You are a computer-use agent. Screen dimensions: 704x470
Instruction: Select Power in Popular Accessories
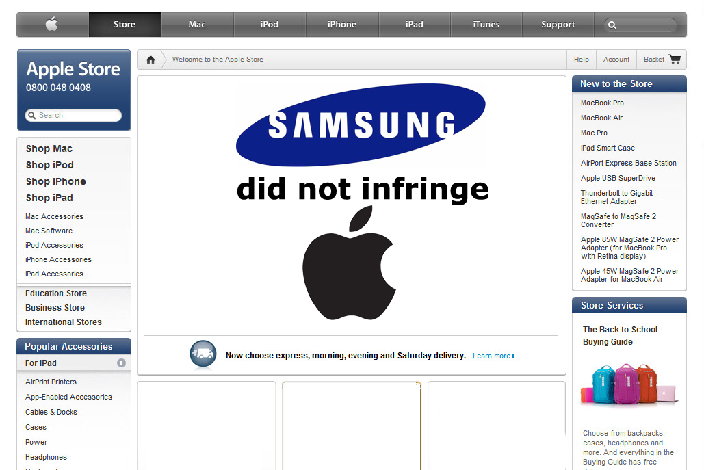point(36,442)
